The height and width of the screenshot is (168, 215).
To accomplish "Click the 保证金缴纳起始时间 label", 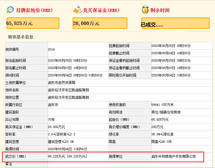I will [x=124, y=60].
